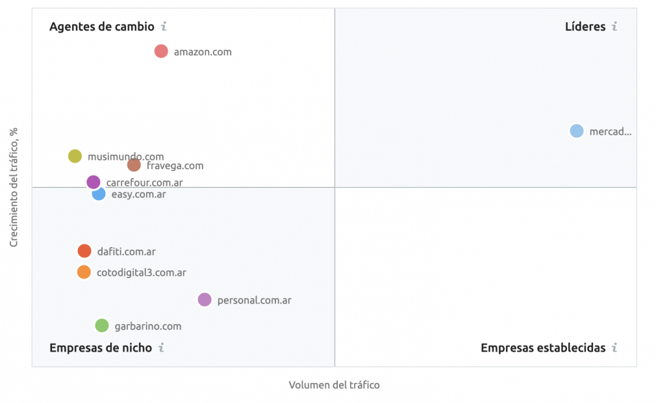Select the light blue mercad... data point
The width and height of the screenshot is (656, 403).
point(577,131)
